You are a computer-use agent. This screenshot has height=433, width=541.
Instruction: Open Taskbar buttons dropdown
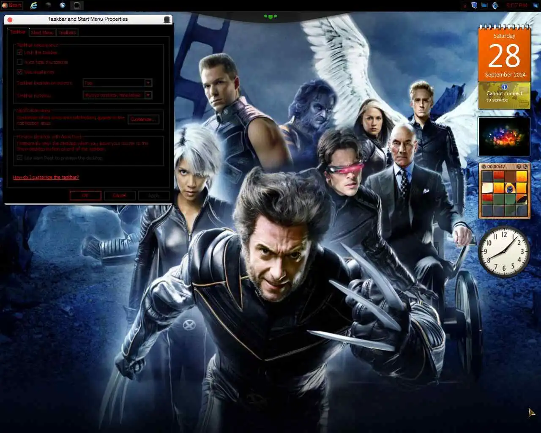[x=117, y=95]
